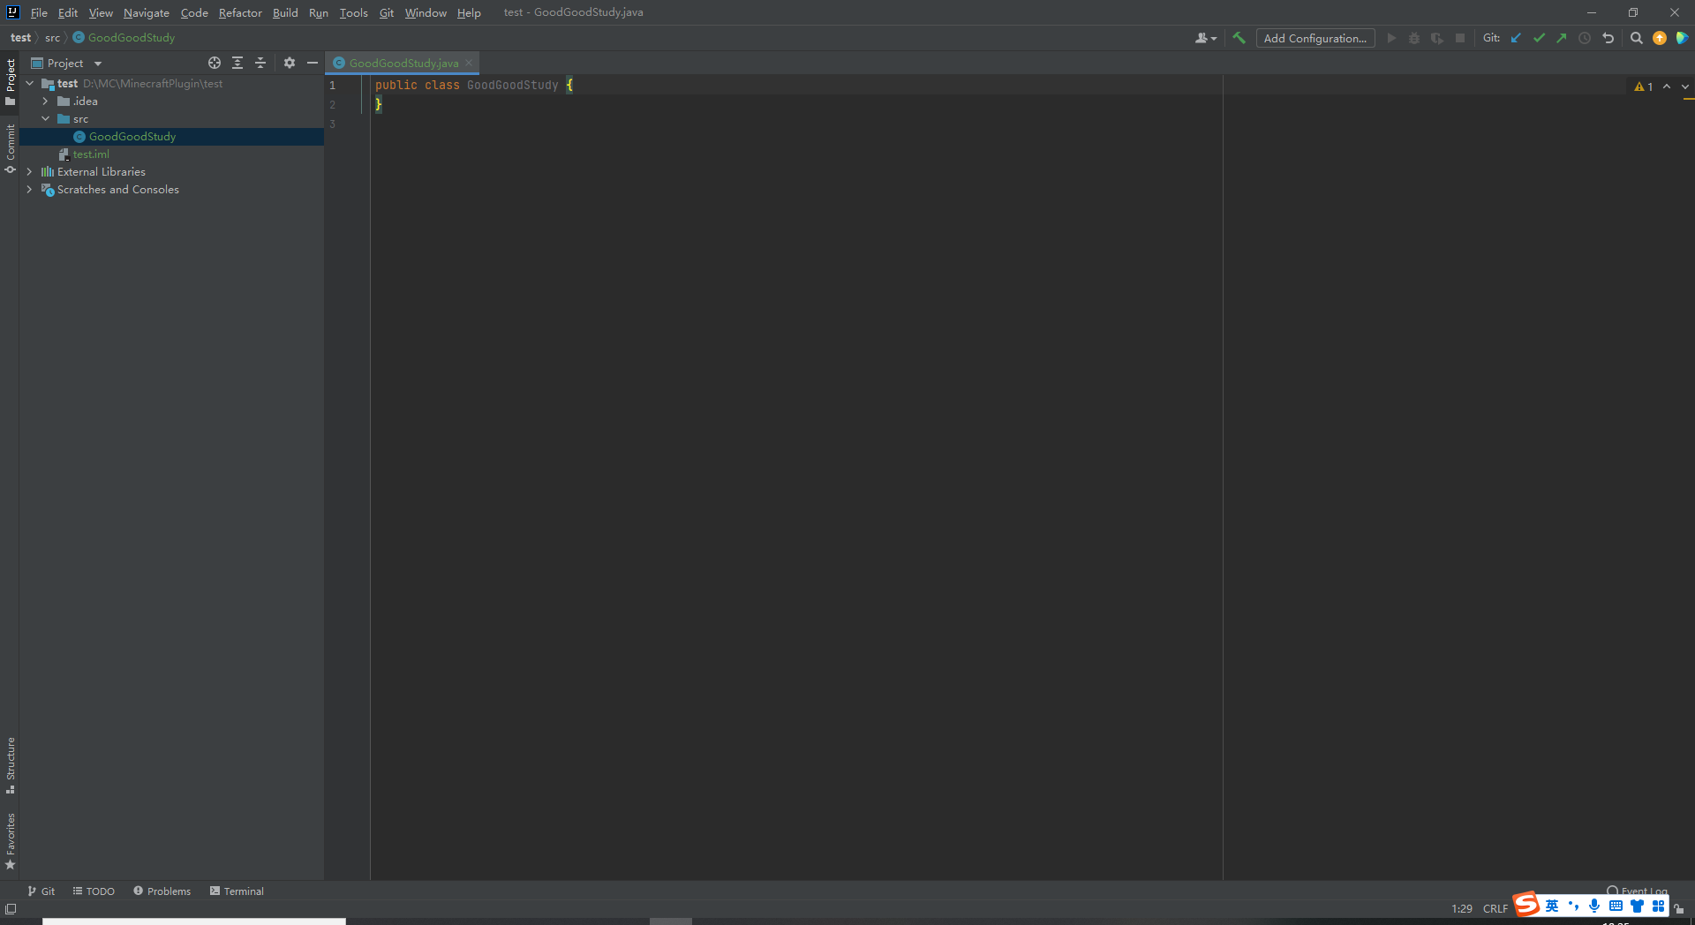
Task: Click the warning indicator showing 1
Action: [x=1643, y=86]
